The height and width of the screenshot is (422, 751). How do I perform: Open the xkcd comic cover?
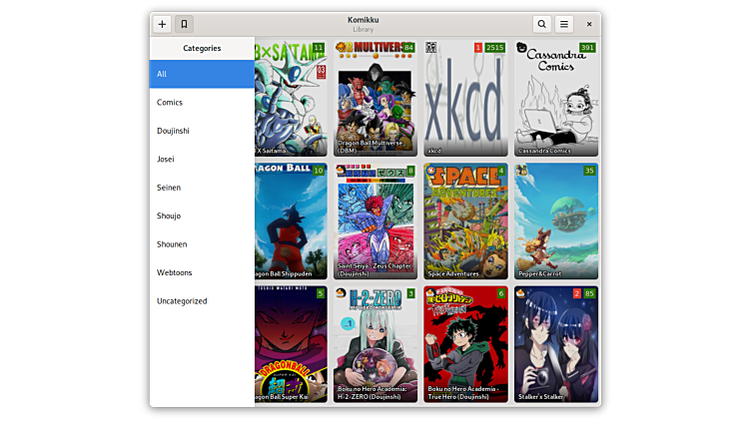pyautogui.click(x=465, y=100)
